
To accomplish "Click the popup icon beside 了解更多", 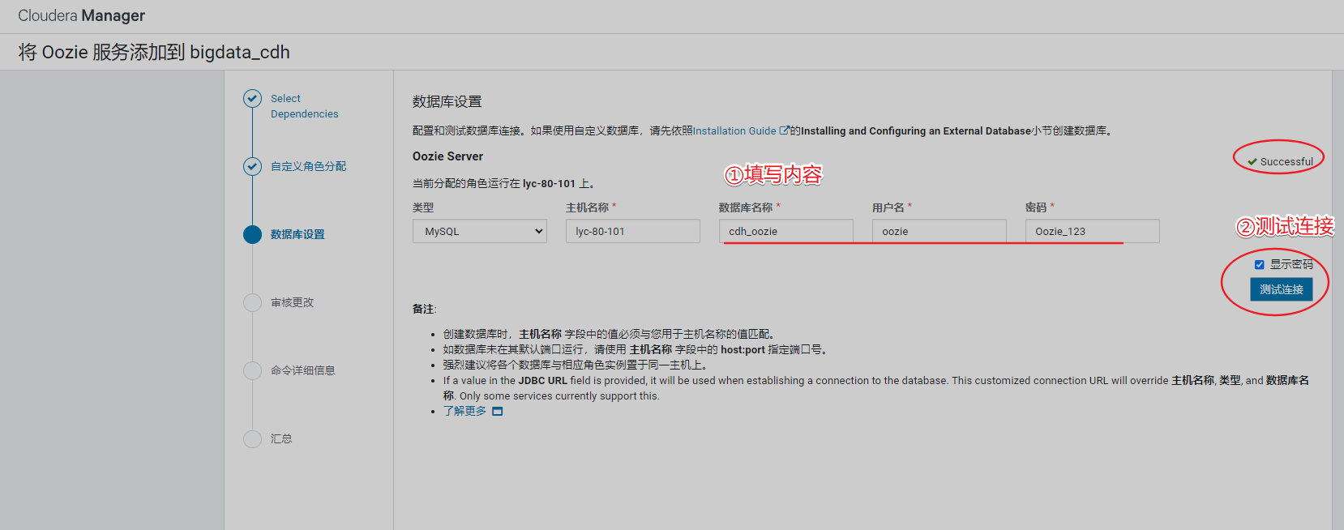I will coord(498,412).
